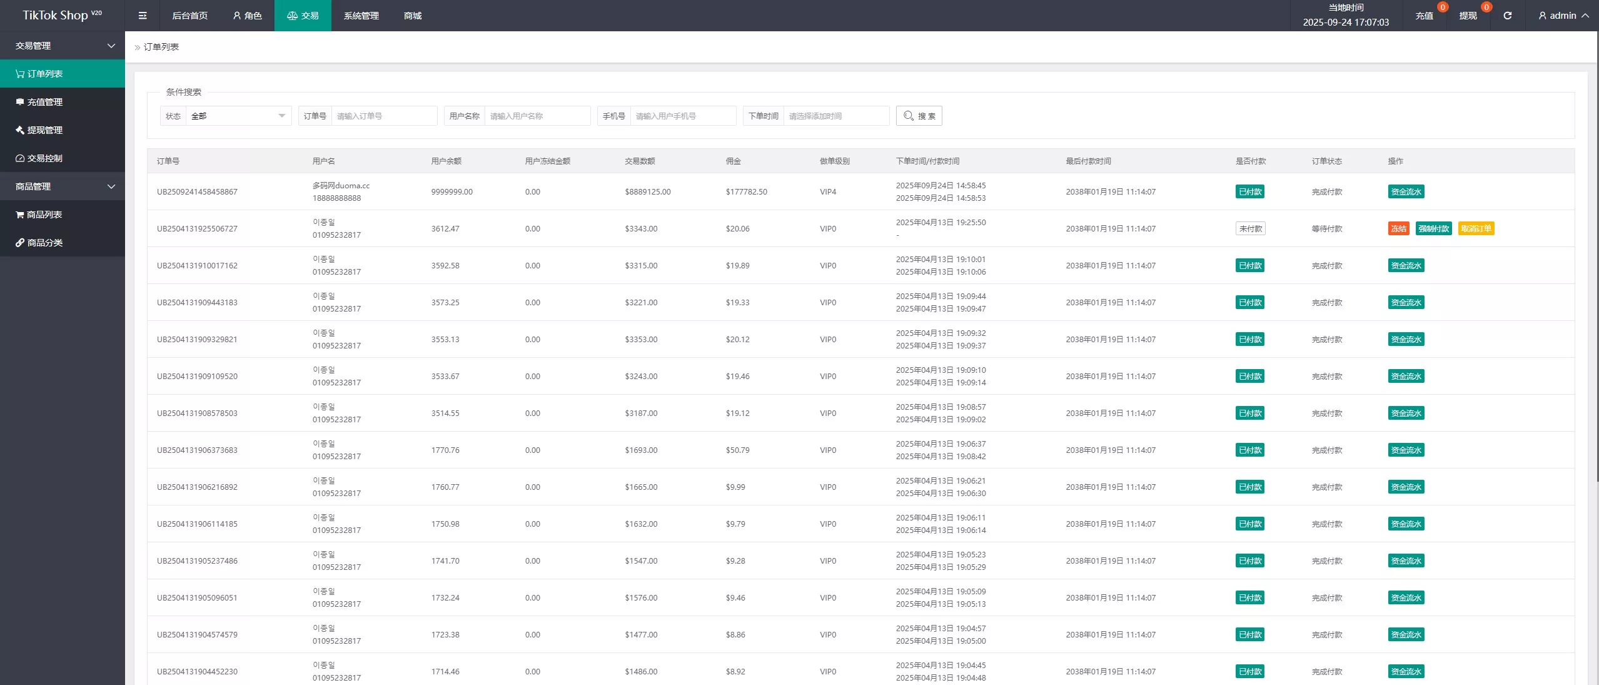Click the 强制付款 button

1433,228
